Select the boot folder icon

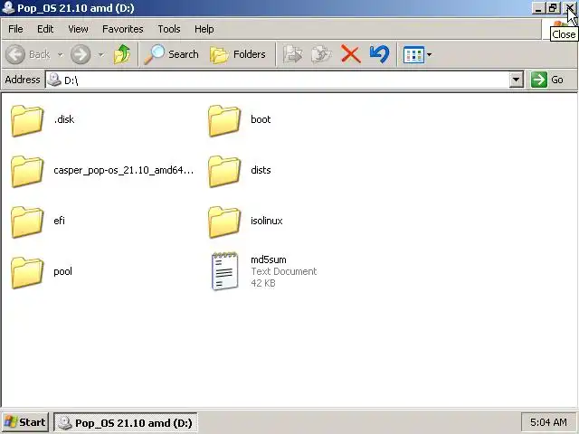click(x=224, y=120)
